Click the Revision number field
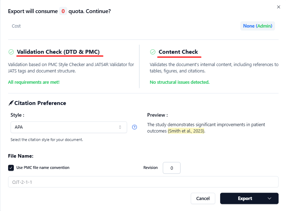The image size is (286, 211). (x=172, y=168)
